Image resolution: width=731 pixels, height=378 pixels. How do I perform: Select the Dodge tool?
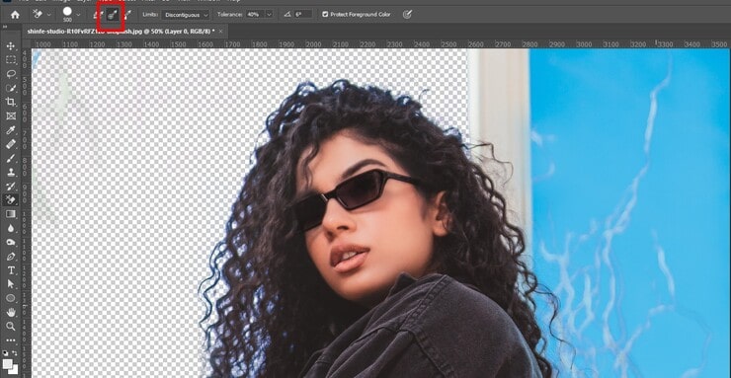click(x=11, y=242)
